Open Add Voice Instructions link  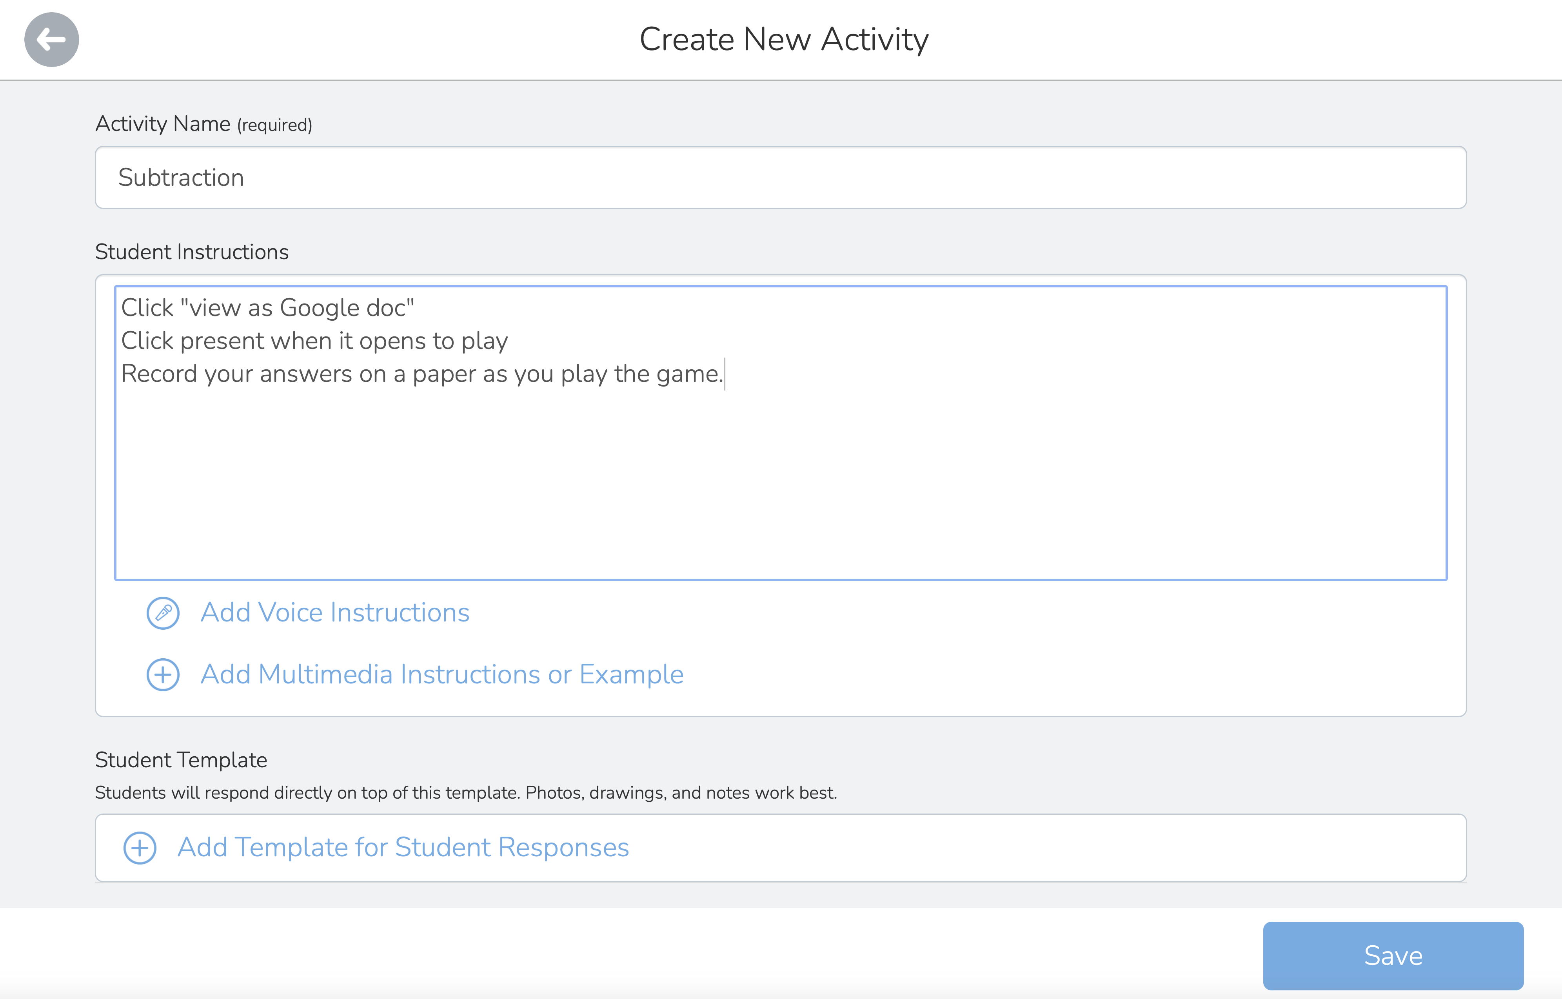tap(335, 613)
